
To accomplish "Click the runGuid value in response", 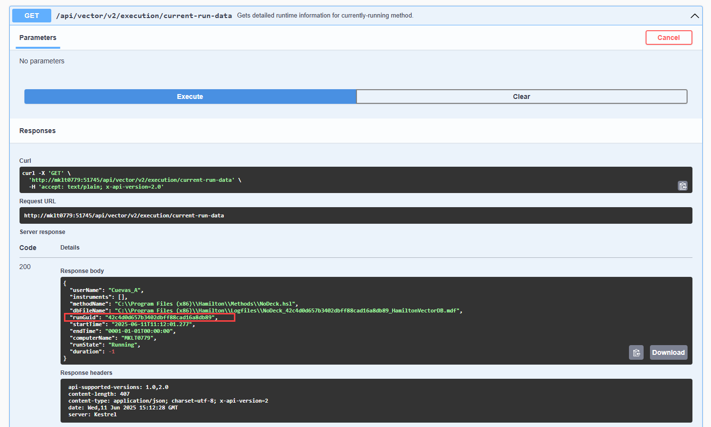I will tap(160, 317).
